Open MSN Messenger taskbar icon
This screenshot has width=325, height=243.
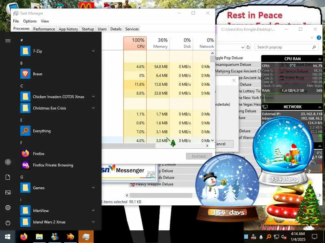pos(55,237)
